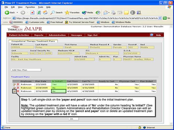Click the edit icon for the 2/2/2005 plan
This screenshot has height=130, width=174.
coord(14,84)
